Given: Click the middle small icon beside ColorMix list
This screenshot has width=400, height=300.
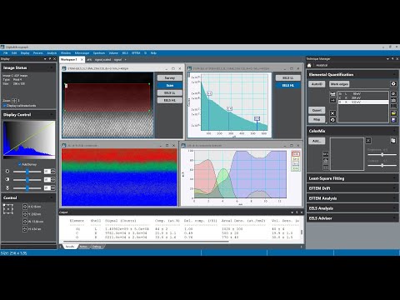Looking at the screenshot, I should (326, 161).
